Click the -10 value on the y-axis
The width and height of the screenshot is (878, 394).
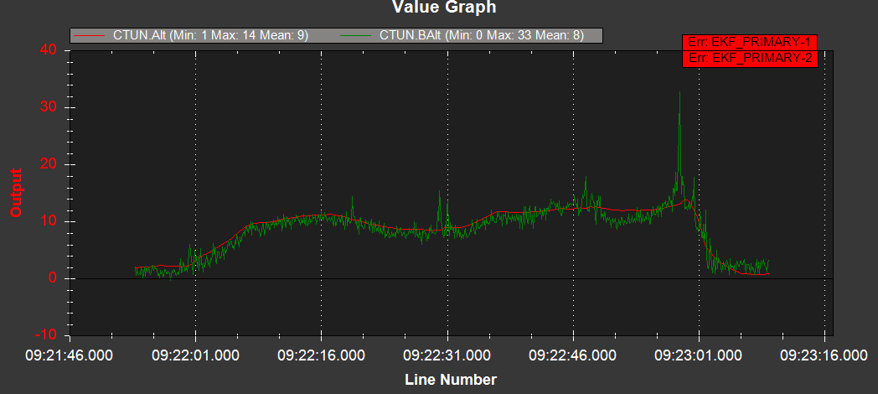(x=46, y=335)
